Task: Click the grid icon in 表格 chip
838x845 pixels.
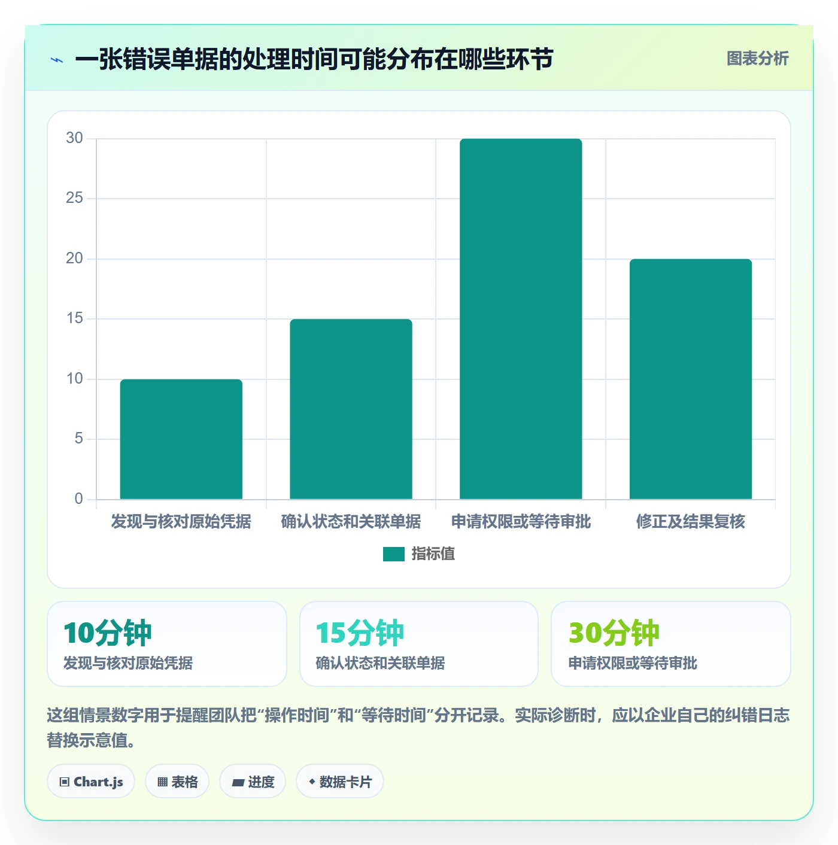Action: (x=162, y=782)
